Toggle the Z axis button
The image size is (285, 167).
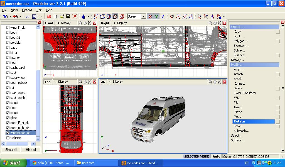point(163,16)
